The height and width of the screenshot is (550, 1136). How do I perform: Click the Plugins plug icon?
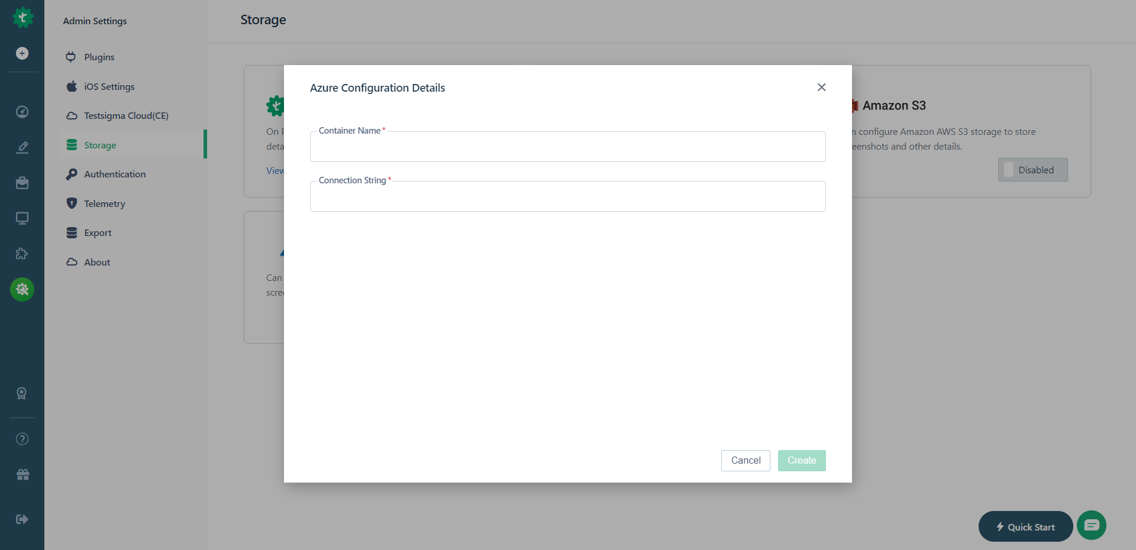[71, 57]
